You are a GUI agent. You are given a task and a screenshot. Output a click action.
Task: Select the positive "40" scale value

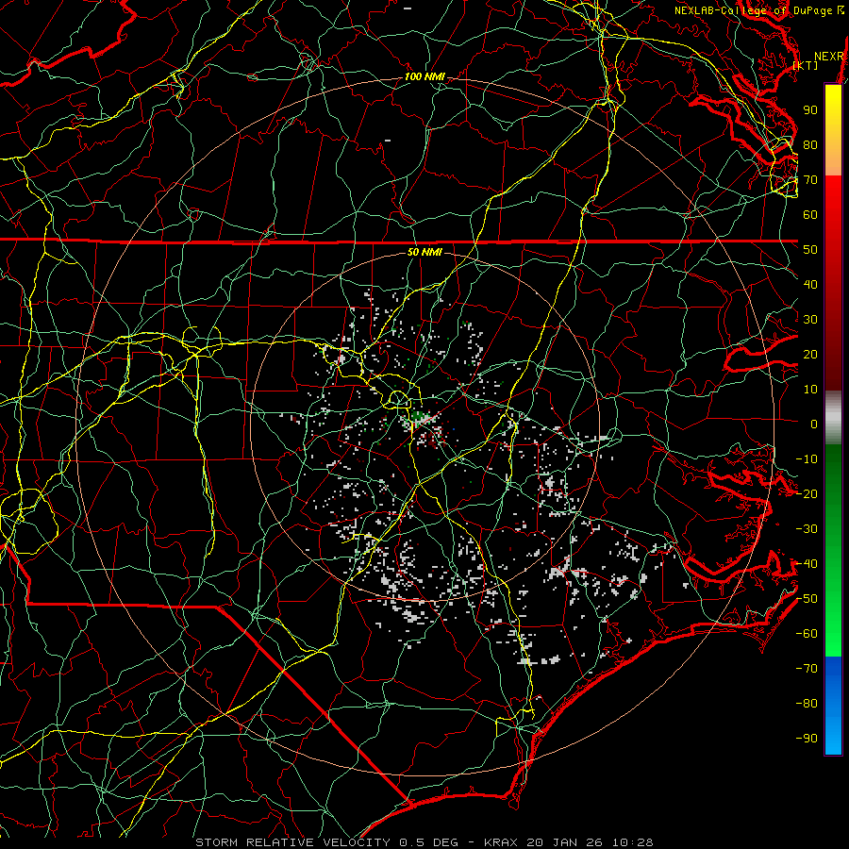810,284
